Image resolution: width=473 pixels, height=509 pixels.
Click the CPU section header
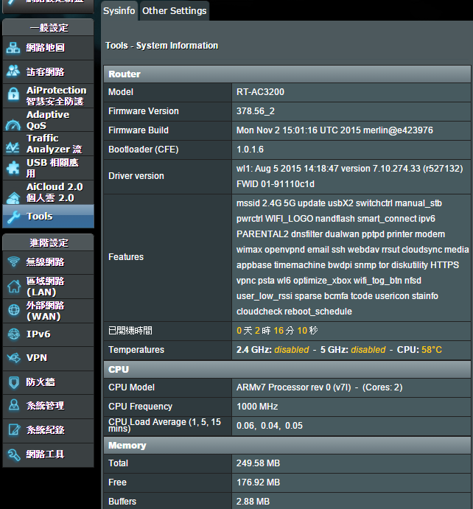(287, 370)
